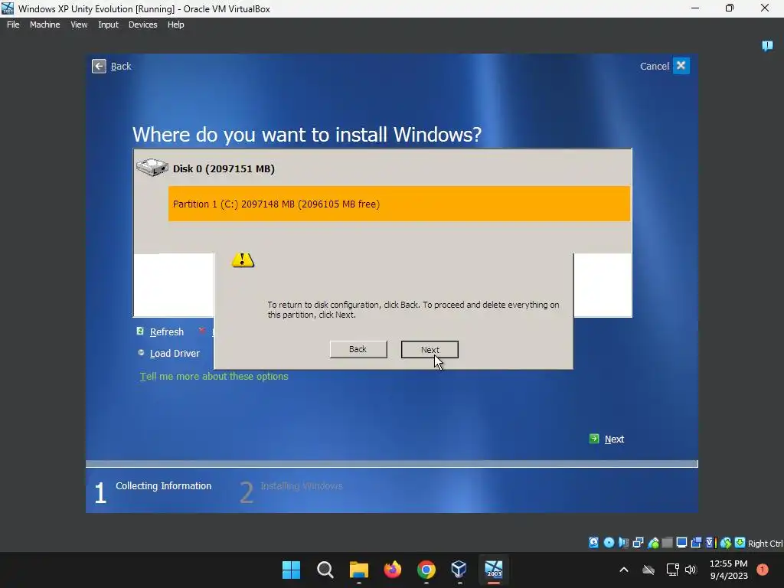Open the View menu
The image size is (784, 588).
[x=79, y=24]
